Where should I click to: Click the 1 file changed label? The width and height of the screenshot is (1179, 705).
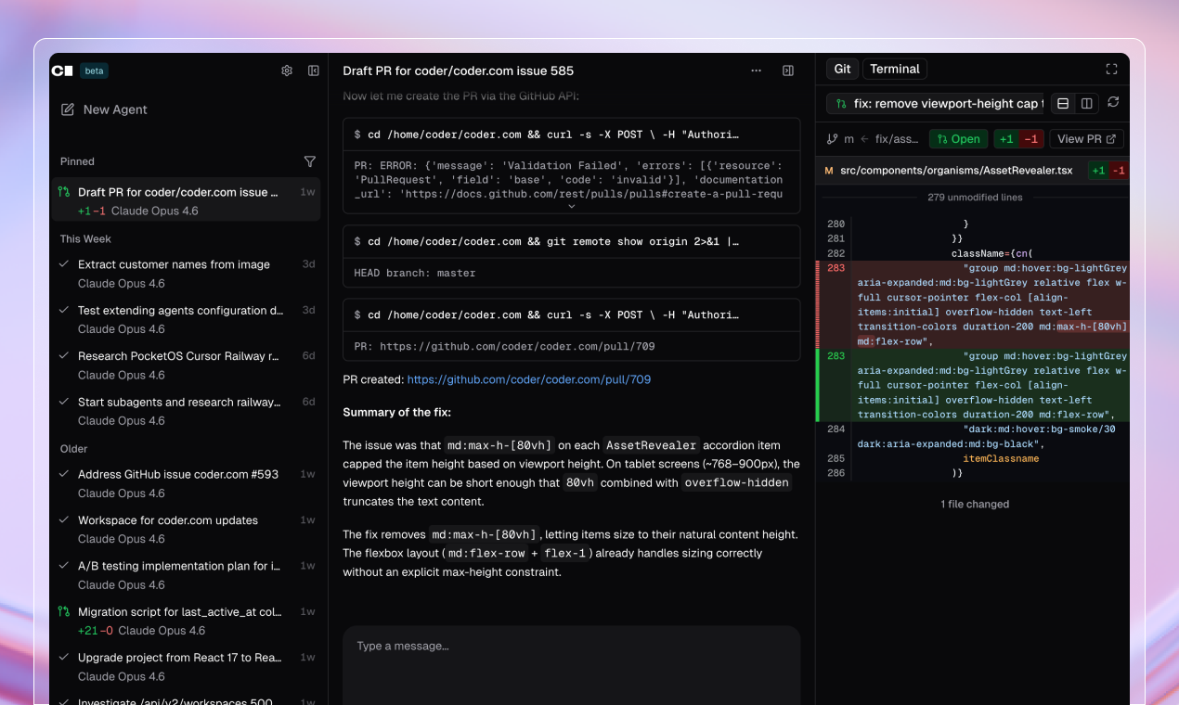click(975, 505)
